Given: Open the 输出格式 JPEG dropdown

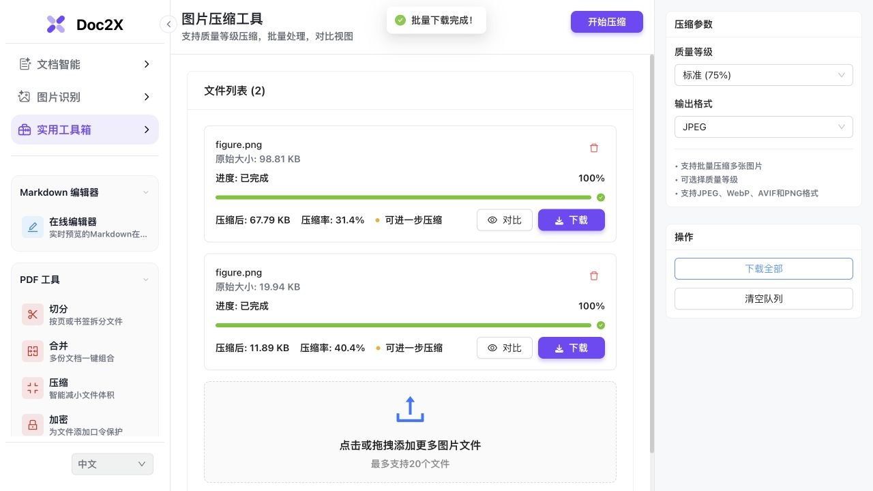Looking at the screenshot, I should (764, 127).
